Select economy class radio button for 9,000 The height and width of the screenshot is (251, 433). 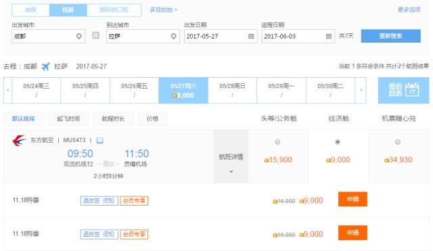tap(338, 142)
